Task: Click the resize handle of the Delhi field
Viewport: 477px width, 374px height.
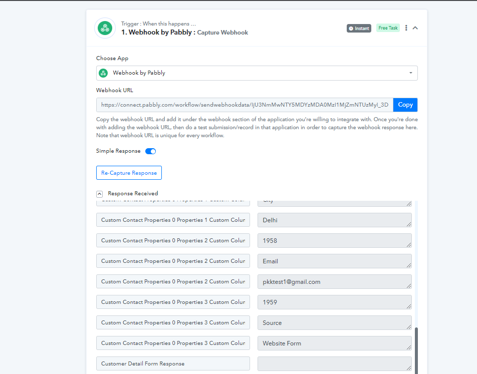Action: coord(409,224)
